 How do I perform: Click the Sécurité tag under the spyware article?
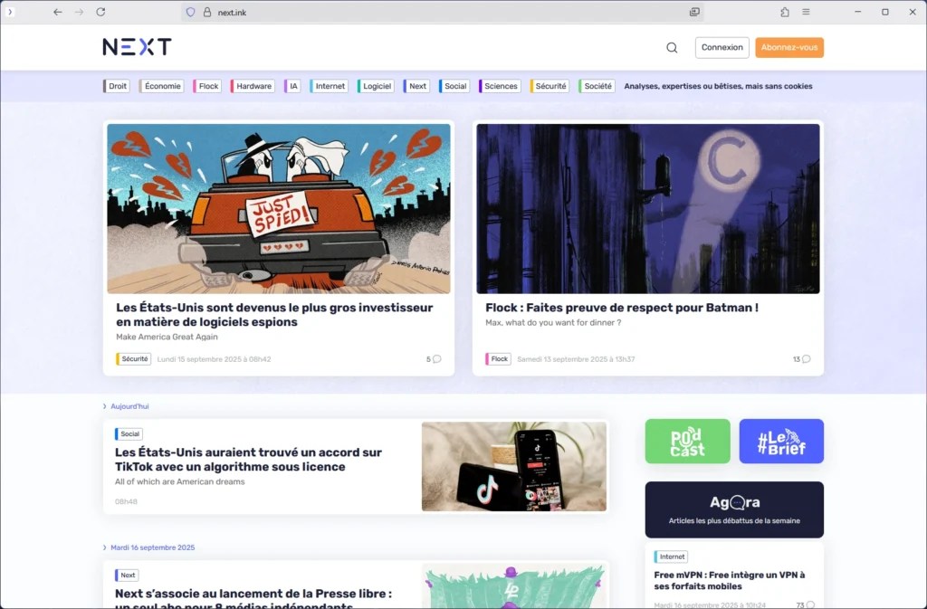tap(134, 359)
